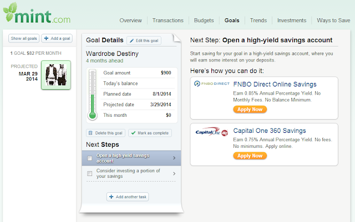This screenshot has width=355, height=222.
Task: Click the checkmark icon on Mark as complete
Action: [132, 133]
